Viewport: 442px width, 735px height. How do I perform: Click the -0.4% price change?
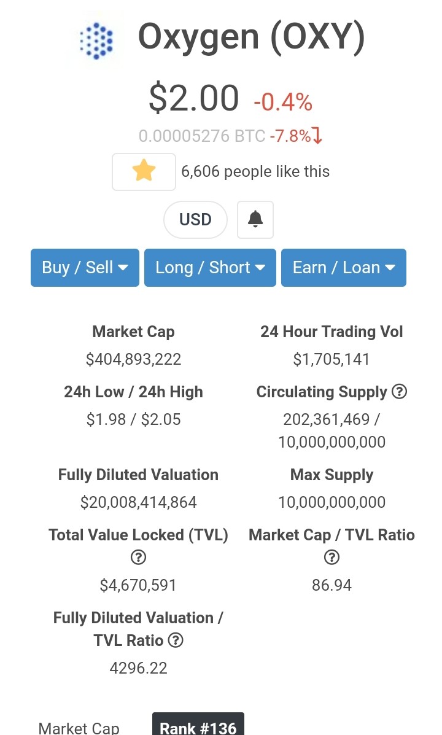[x=283, y=102]
